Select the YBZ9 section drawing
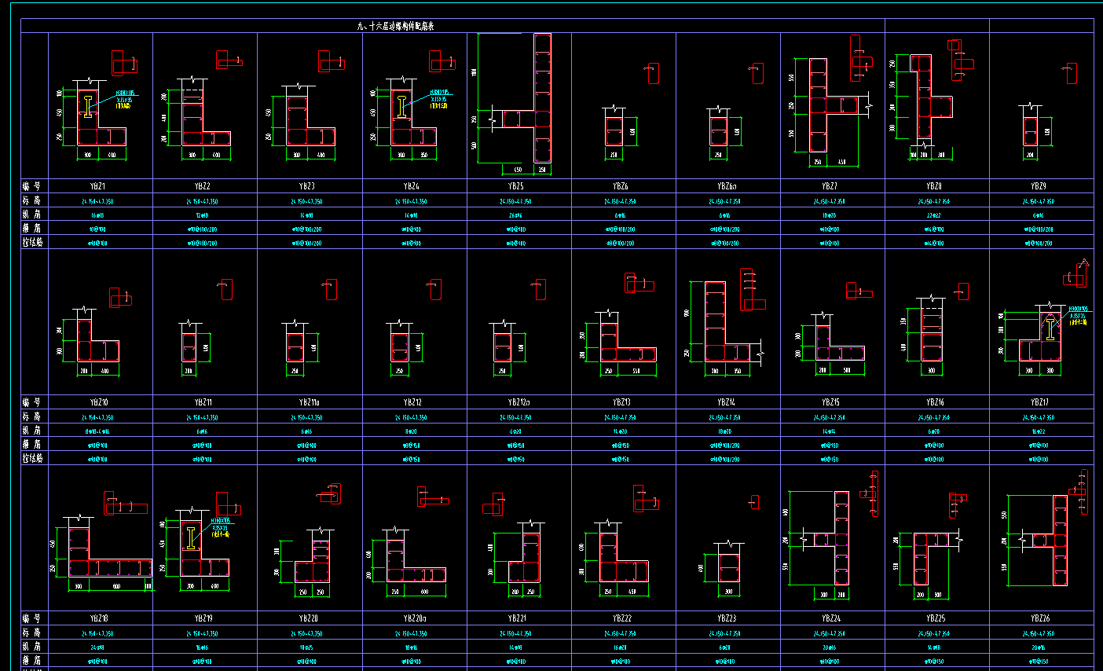This screenshot has height=671, width=1103. click(x=1030, y=130)
